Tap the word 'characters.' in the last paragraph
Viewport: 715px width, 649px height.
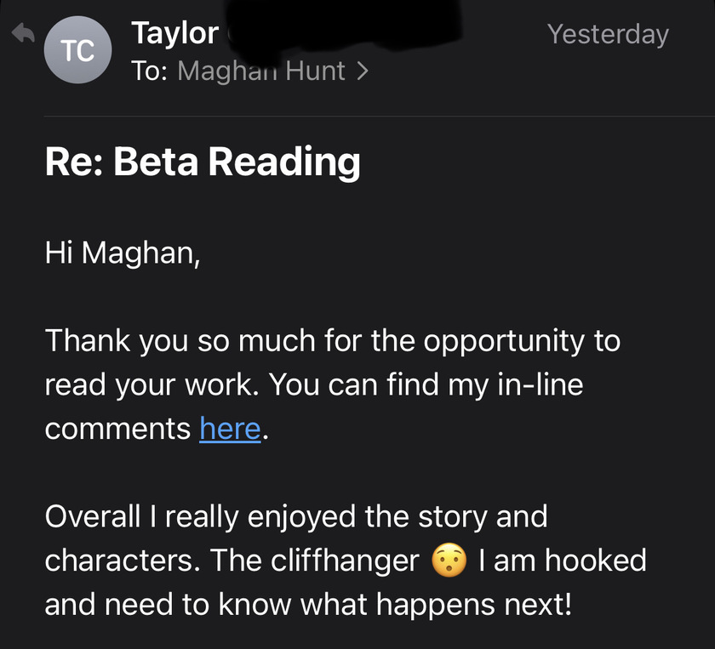click(123, 561)
